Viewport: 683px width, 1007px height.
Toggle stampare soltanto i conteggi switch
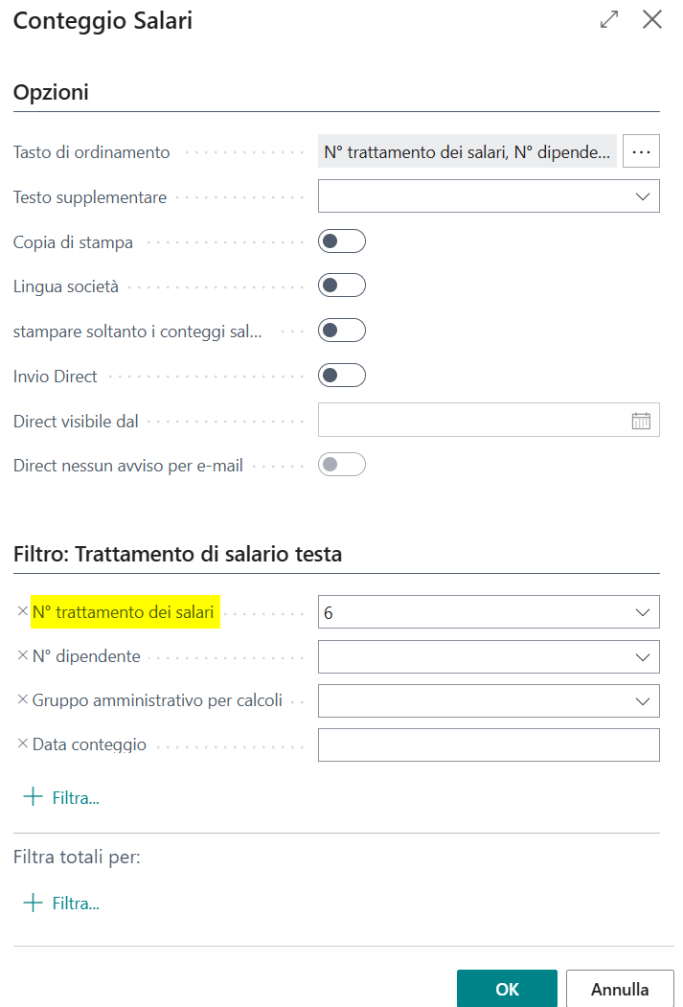point(342,331)
